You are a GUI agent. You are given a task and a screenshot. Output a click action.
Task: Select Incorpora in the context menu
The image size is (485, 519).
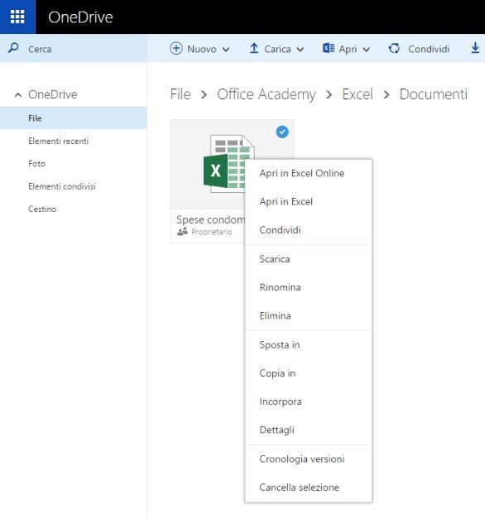pyautogui.click(x=308, y=401)
